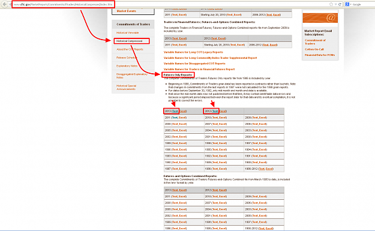Download 2011 Text under Futures Only Reports
This screenshot has height=231, width=375.
tap(175, 118)
